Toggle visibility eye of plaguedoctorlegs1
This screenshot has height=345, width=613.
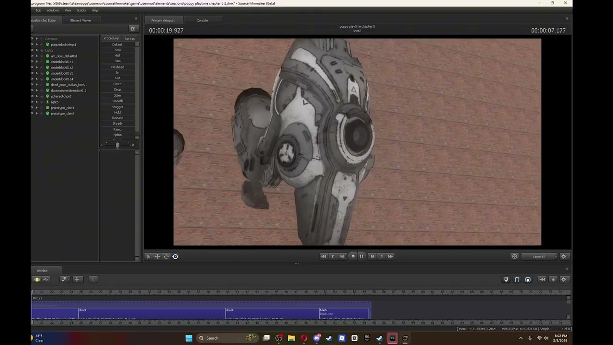point(32,45)
